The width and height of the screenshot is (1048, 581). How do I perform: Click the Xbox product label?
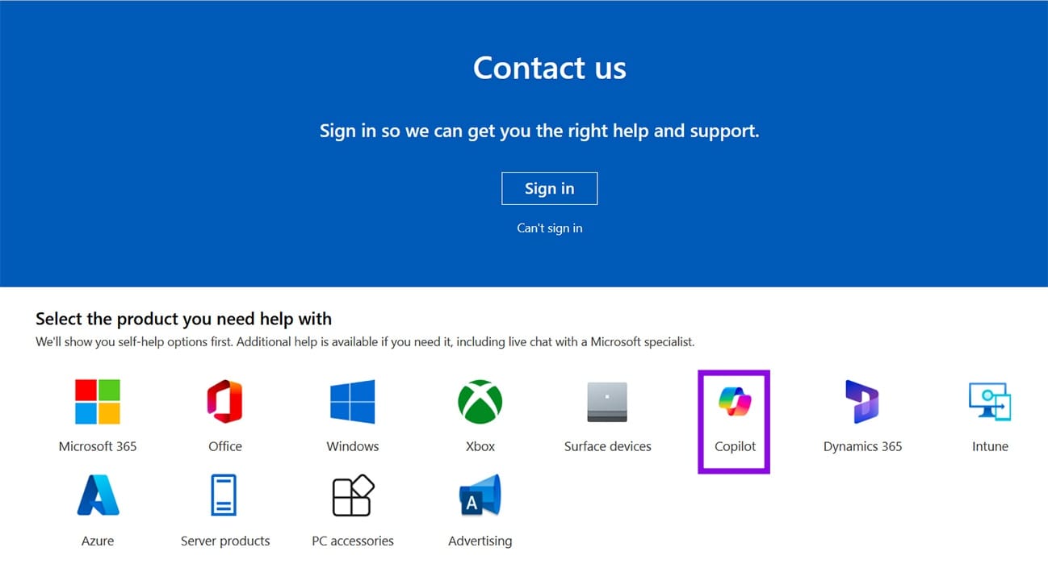[x=480, y=446]
